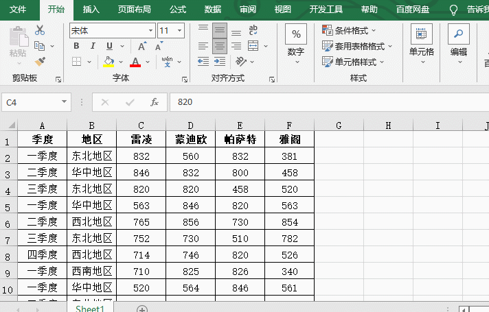This screenshot has width=489, height=312.
Task: Select column C header
Action: click(x=141, y=125)
